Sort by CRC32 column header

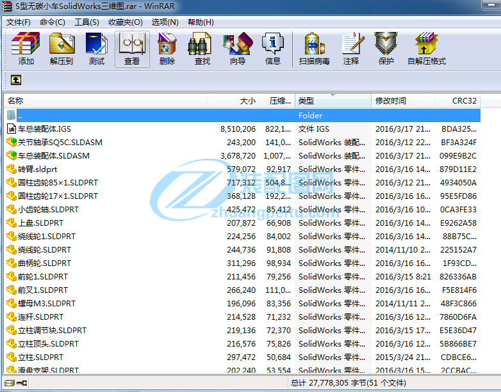(x=458, y=101)
